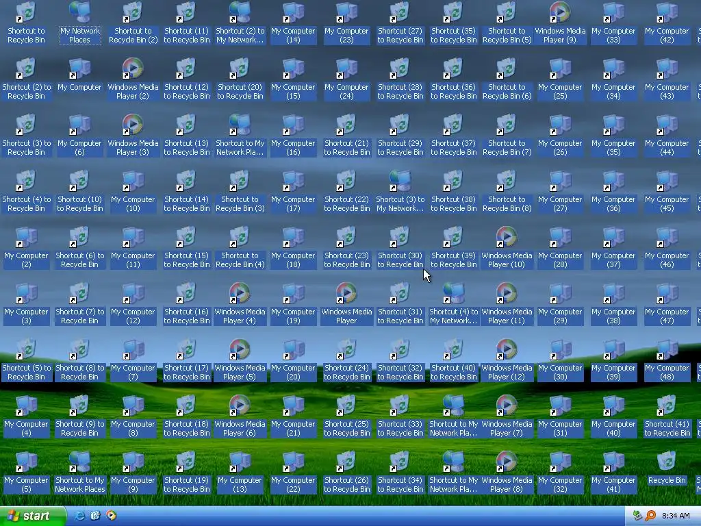Select the Recycle Bin desktop icon
The width and height of the screenshot is (701, 526).
tap(667, 468)
